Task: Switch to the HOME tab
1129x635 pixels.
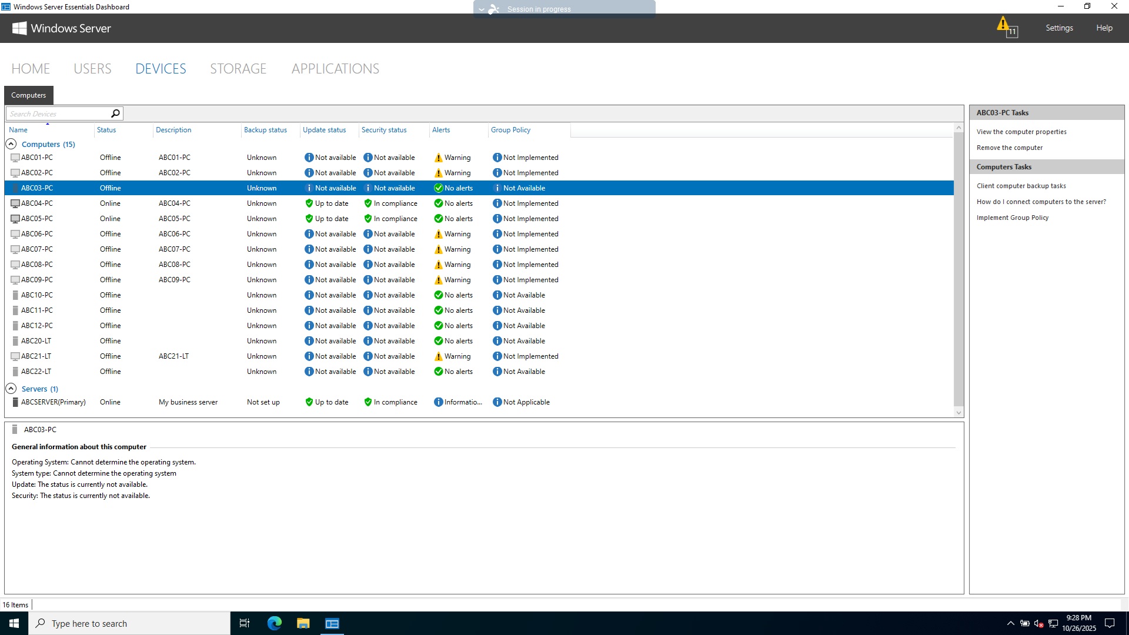Action: (31, 69)
